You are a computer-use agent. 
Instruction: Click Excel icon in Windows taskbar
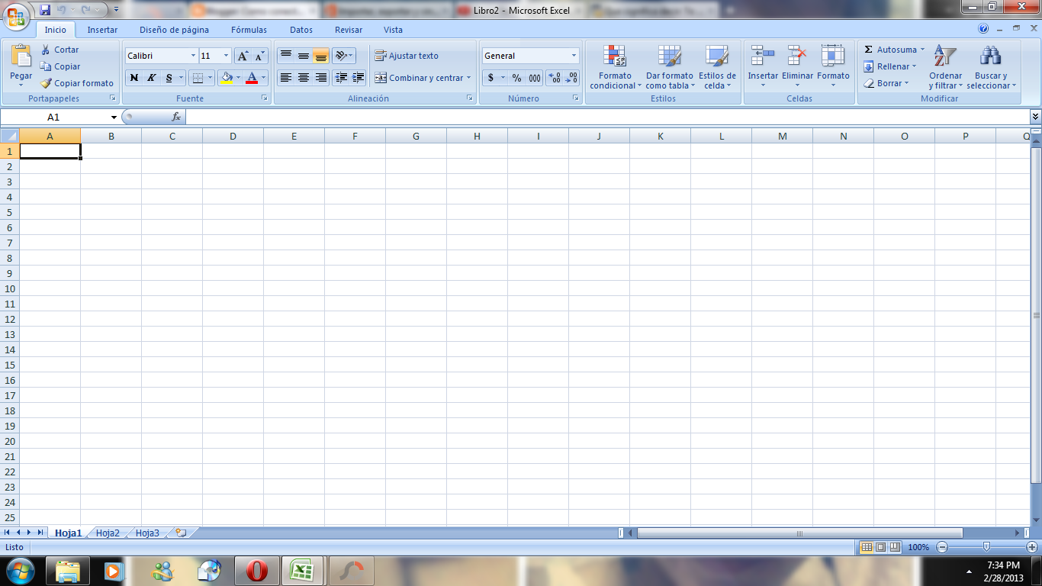(x=301, y=570)
